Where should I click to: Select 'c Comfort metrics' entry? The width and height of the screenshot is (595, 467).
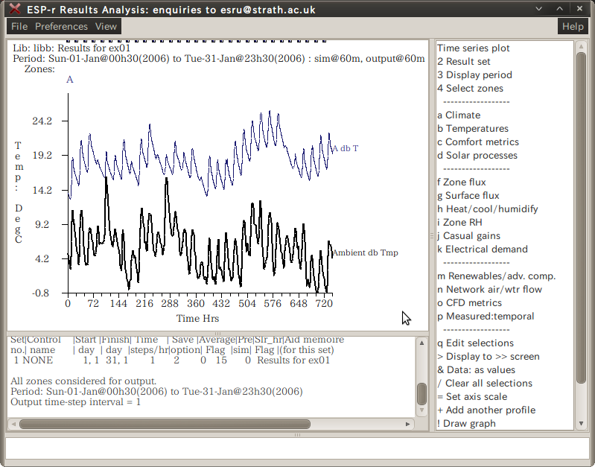click(478, 142)
